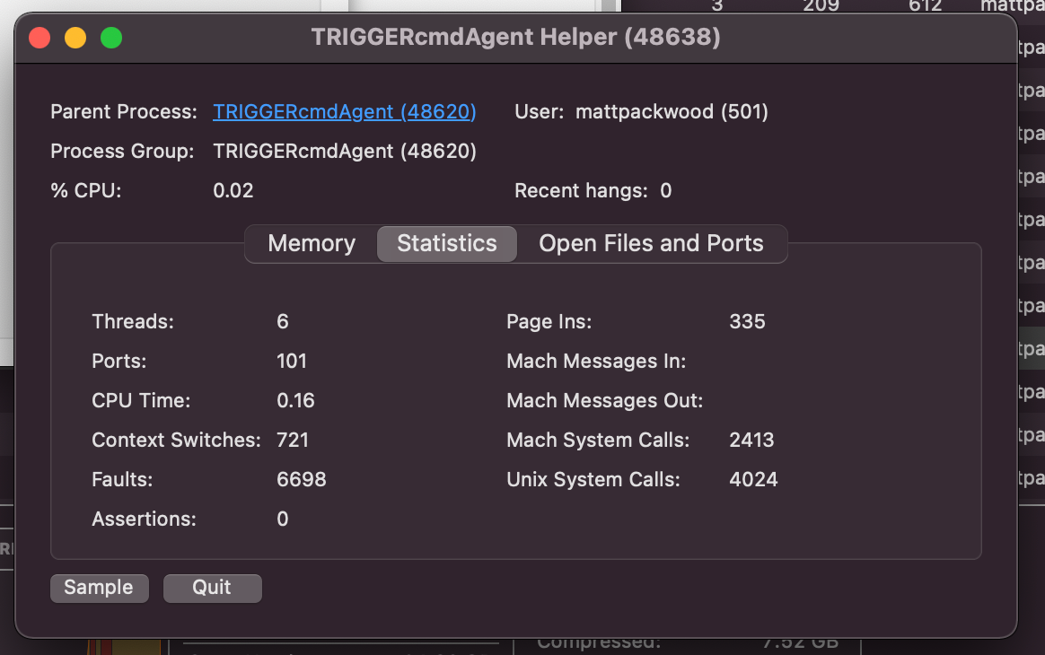
Task: Open parent process TRIGGERcmdAgent (48620) link
Action: 345,111
